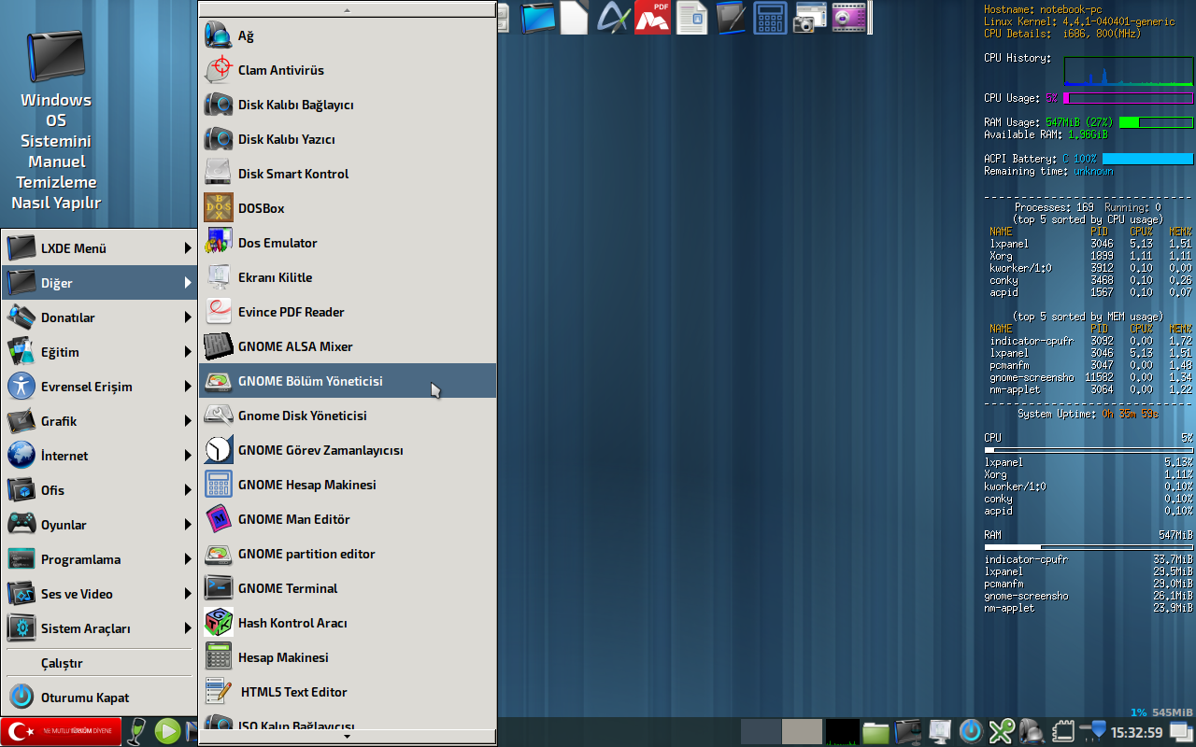Click the blue power button in the system tray
The width and height of the screenshot is (1196, 747).
971,731
